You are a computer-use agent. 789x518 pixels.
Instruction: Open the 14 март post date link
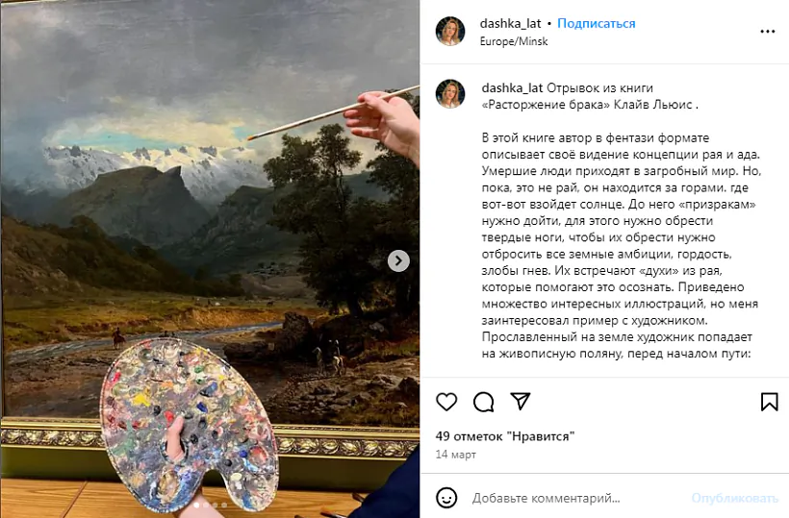(456, 455)
